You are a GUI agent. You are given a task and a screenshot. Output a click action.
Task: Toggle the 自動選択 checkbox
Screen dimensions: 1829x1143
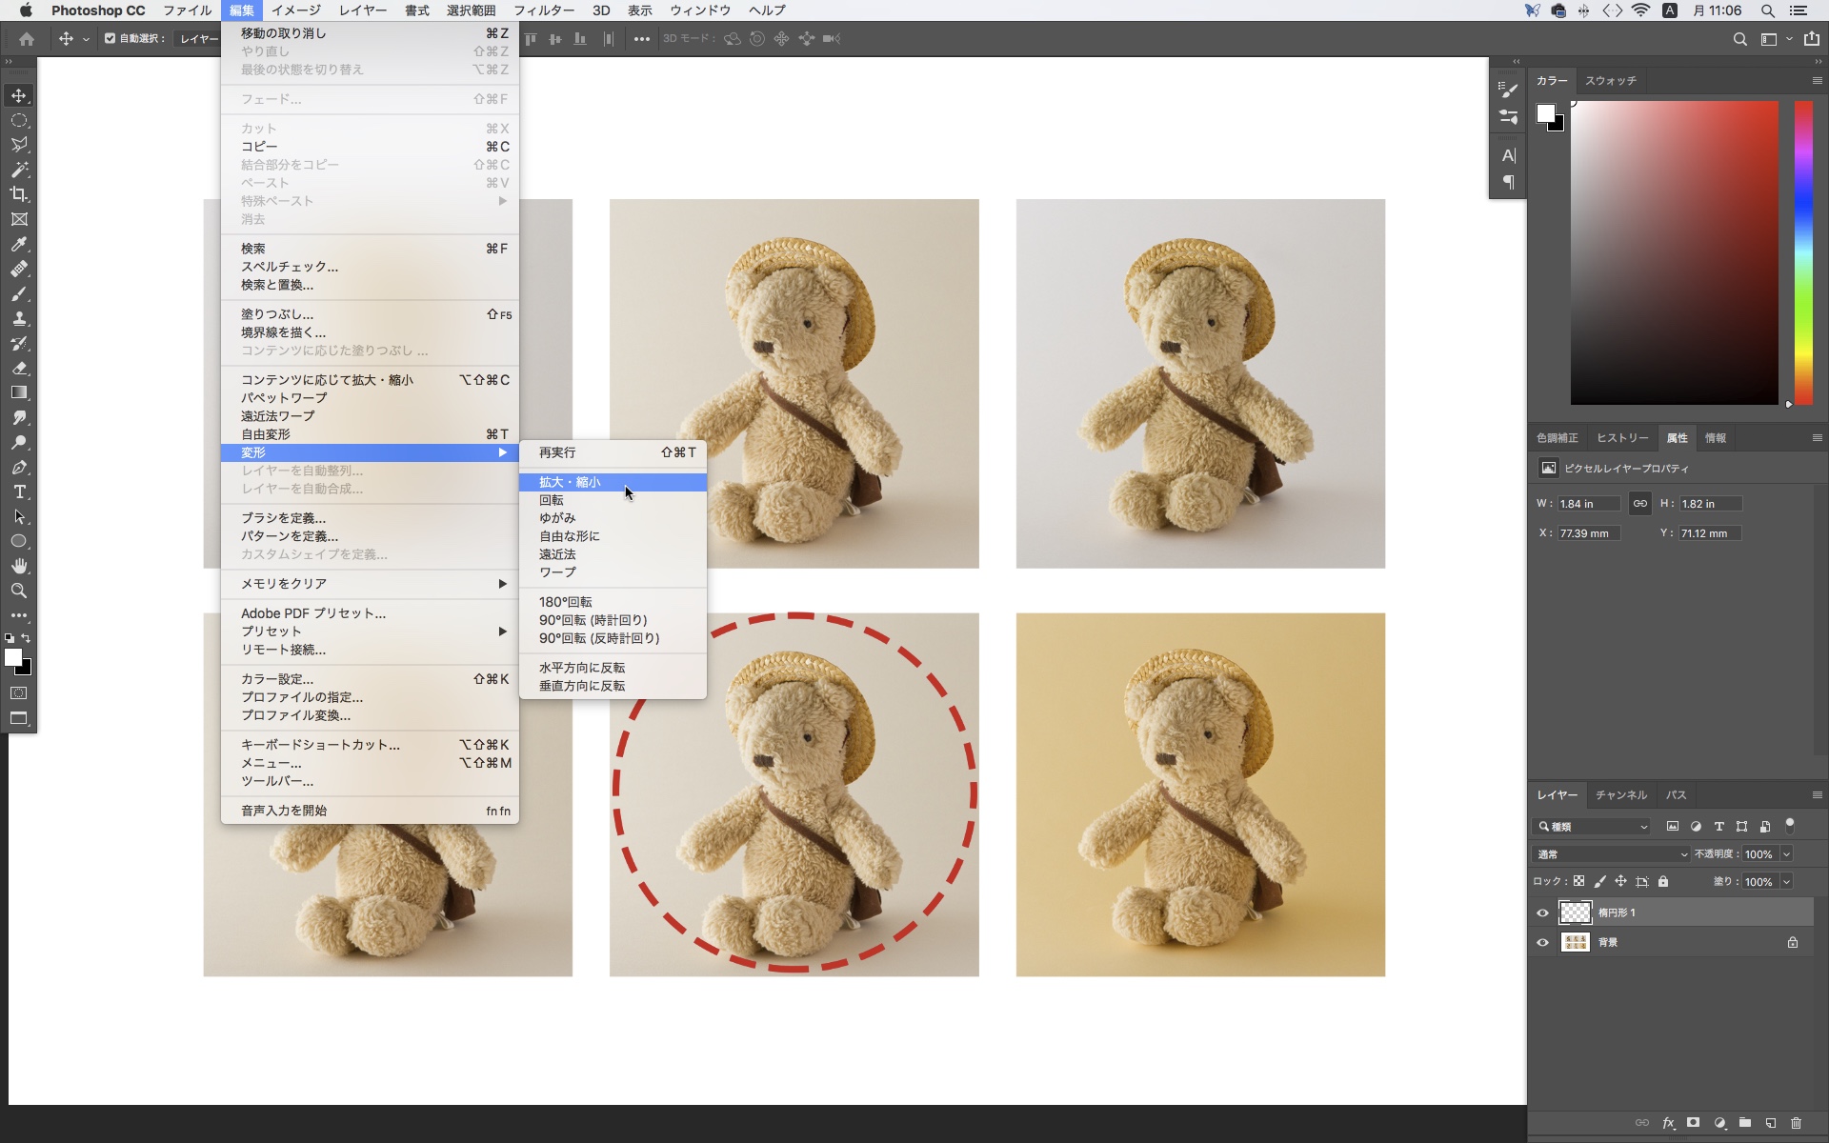pyautogui.click(x=110, y=39)
